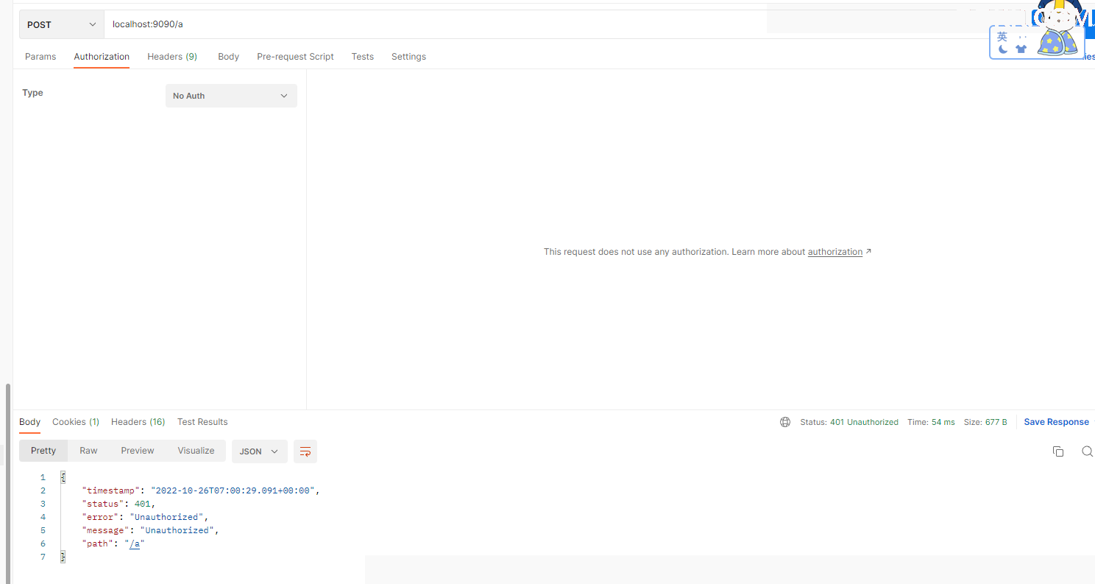The image size is (1095, 584).
Task: Click the "timestamp" key in response
Action: (x=111, y=490)
